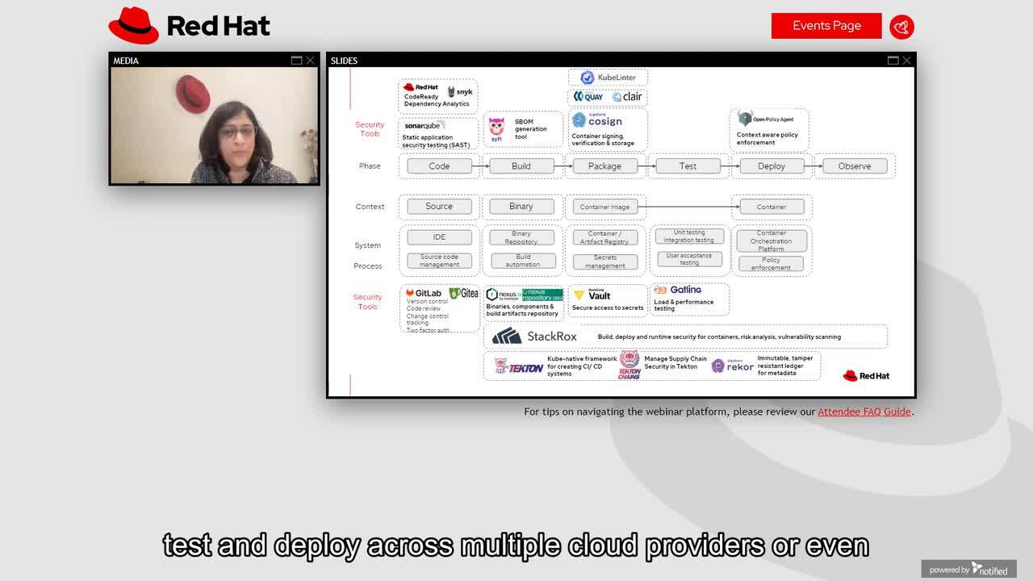
Task: Open the Events Page button
Action: 826,26
